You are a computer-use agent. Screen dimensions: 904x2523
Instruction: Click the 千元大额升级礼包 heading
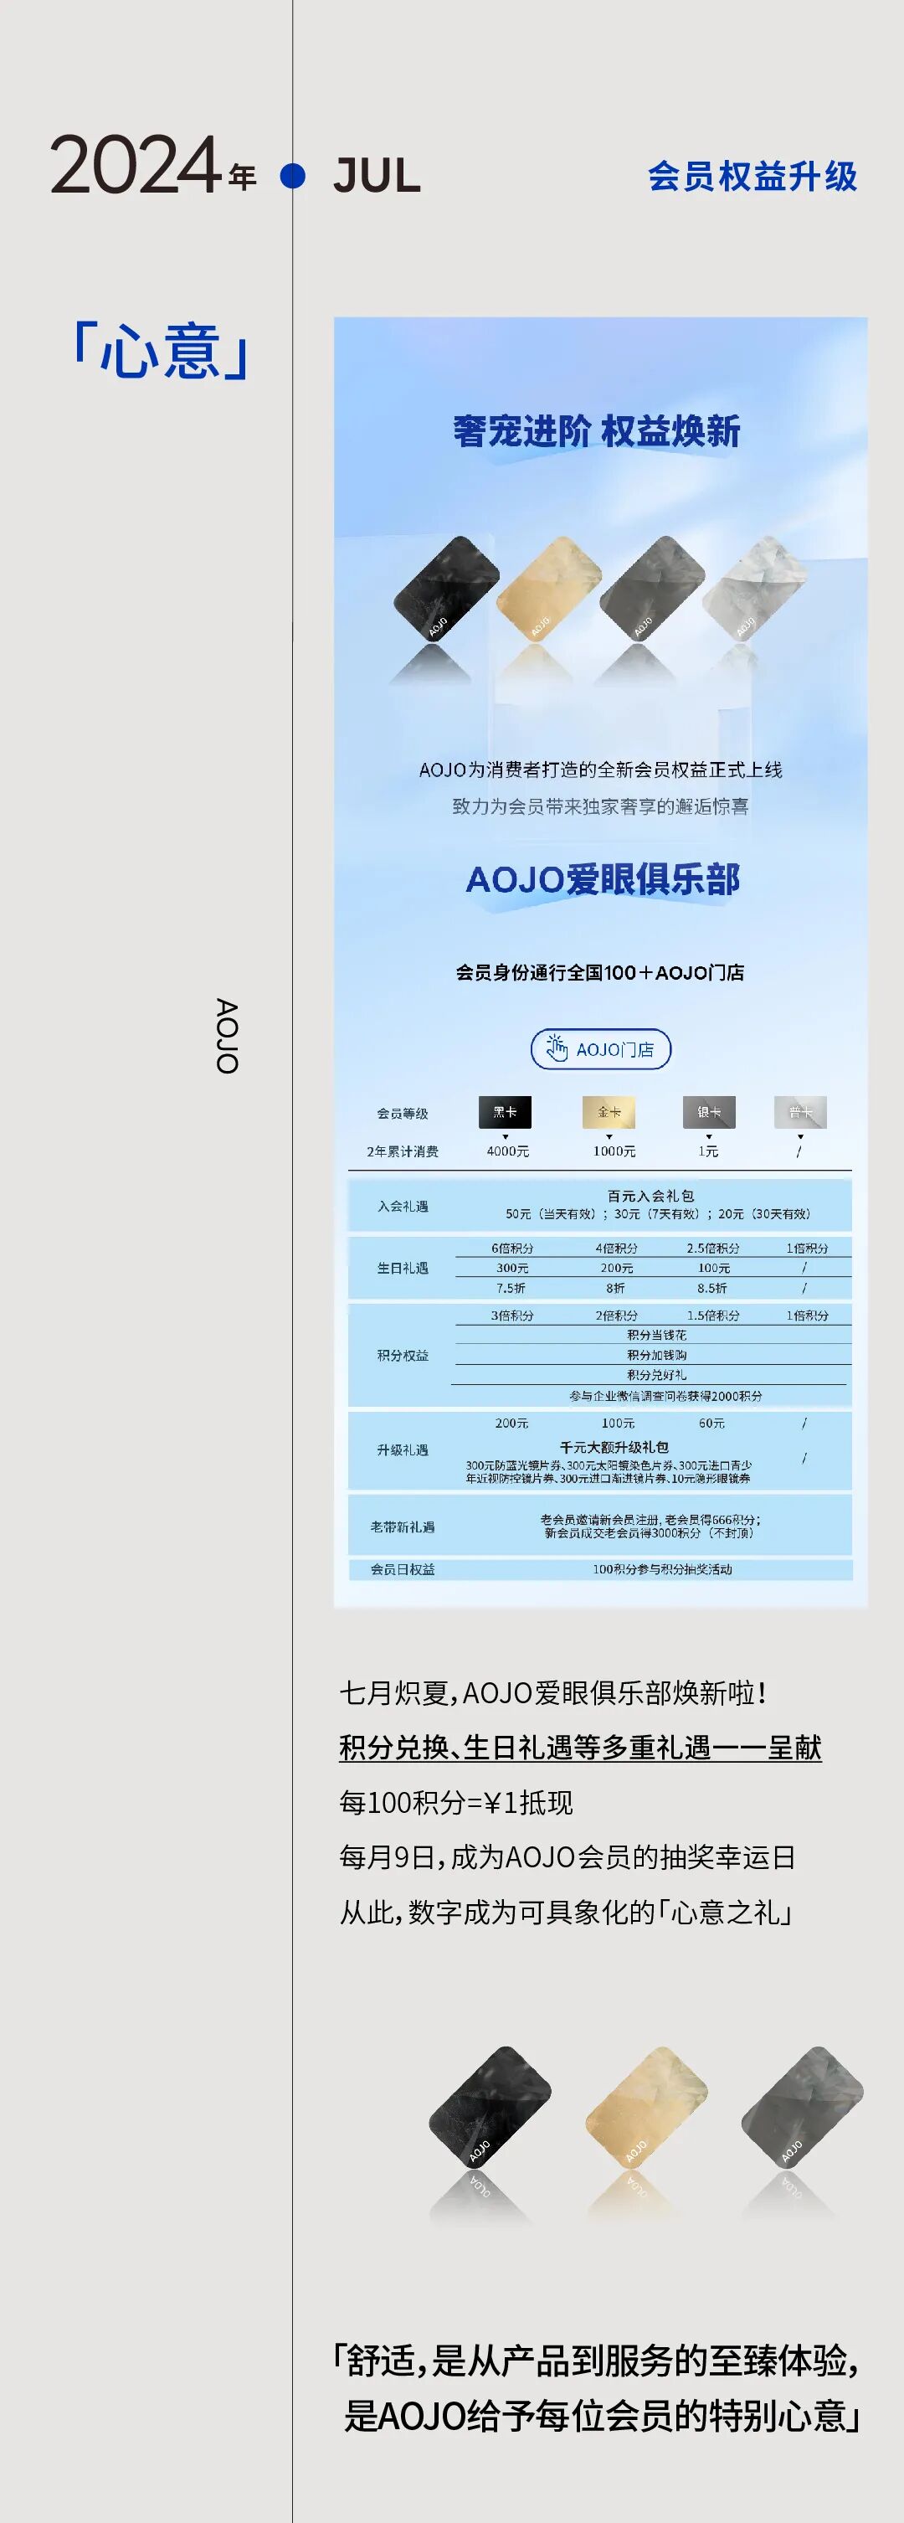click(x=614, y=1447)
